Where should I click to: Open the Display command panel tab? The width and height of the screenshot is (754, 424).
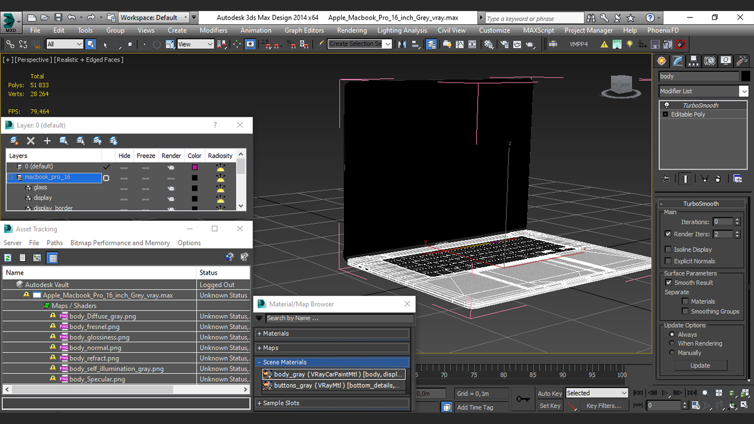tap(726, 60)
